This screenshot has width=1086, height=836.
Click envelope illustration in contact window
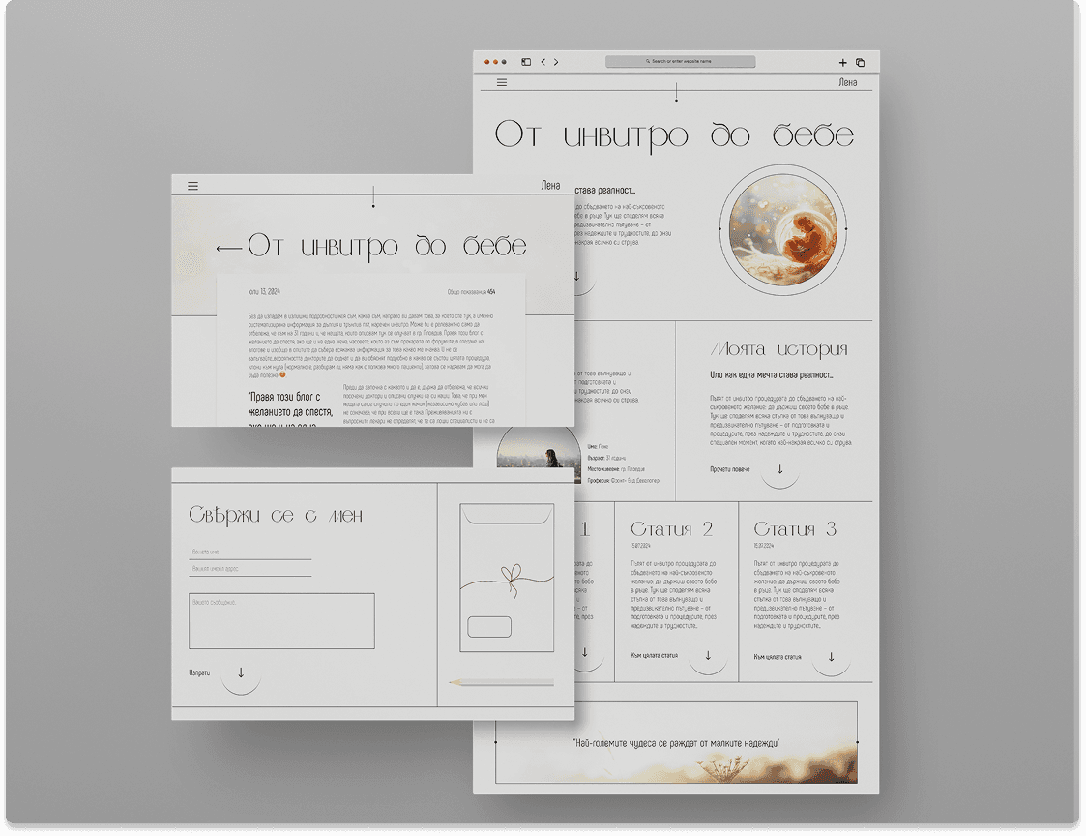(507, 578)
